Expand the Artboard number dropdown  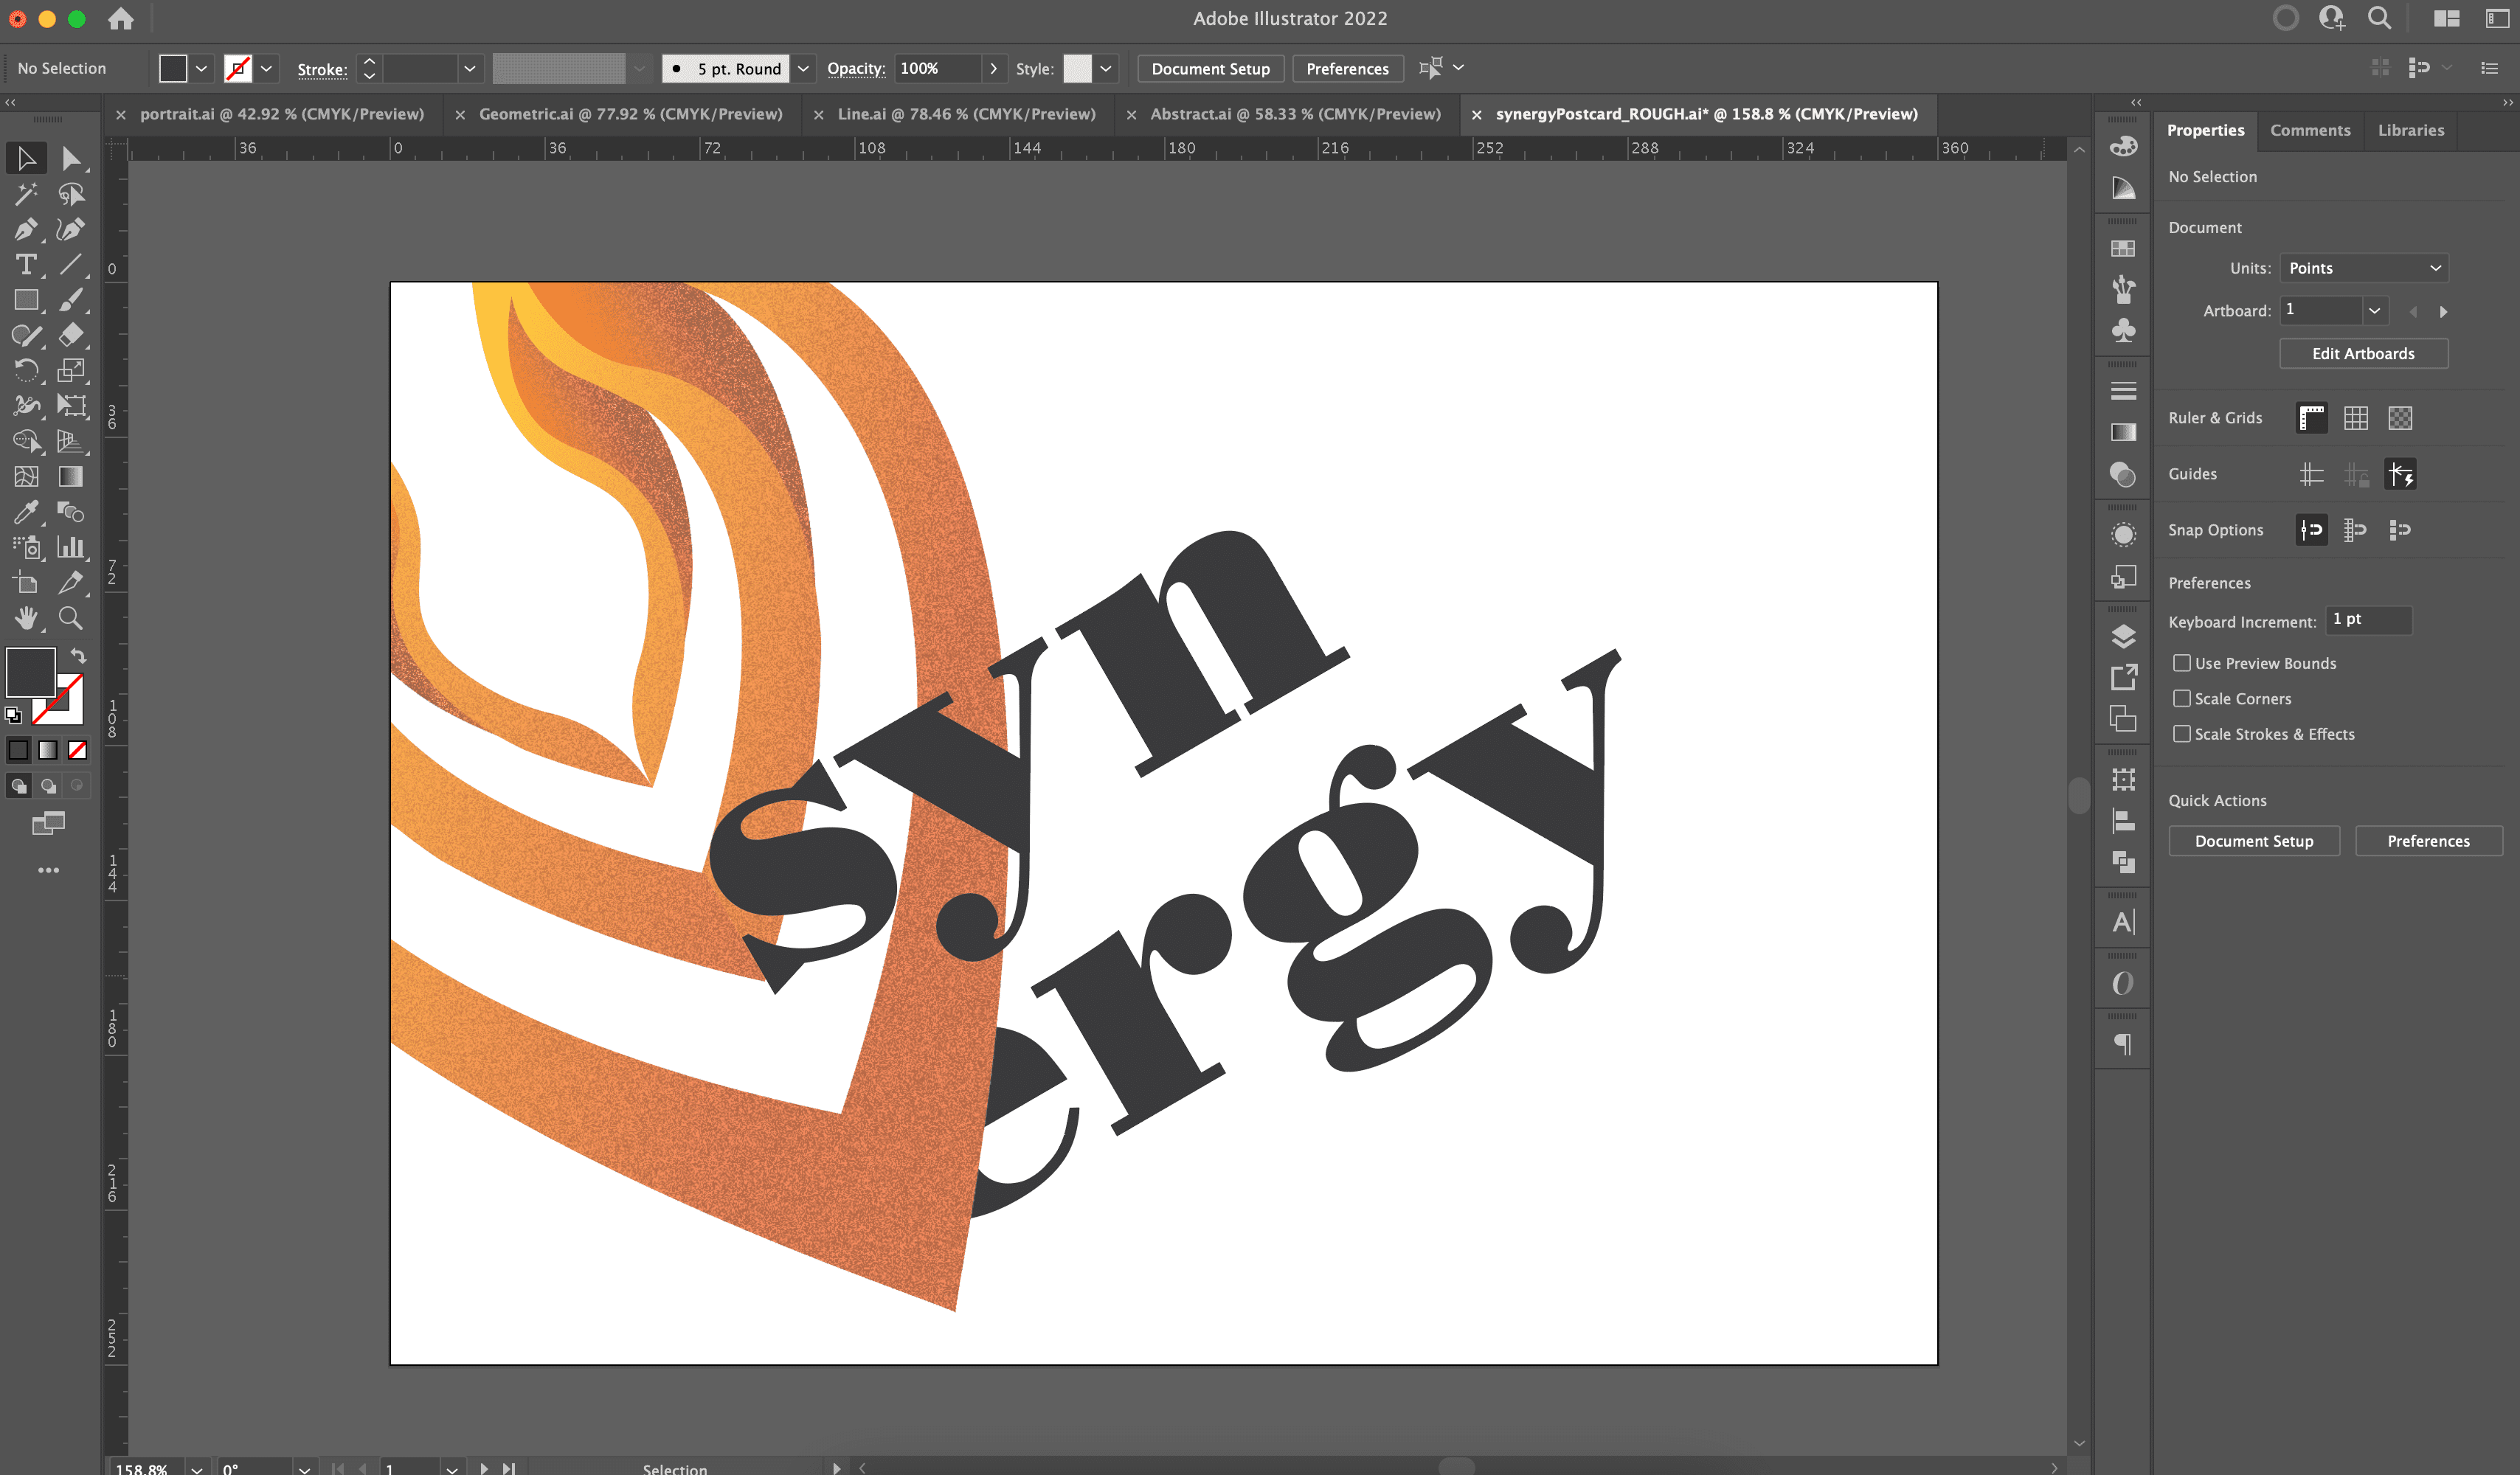click(x=2374, y=310)
